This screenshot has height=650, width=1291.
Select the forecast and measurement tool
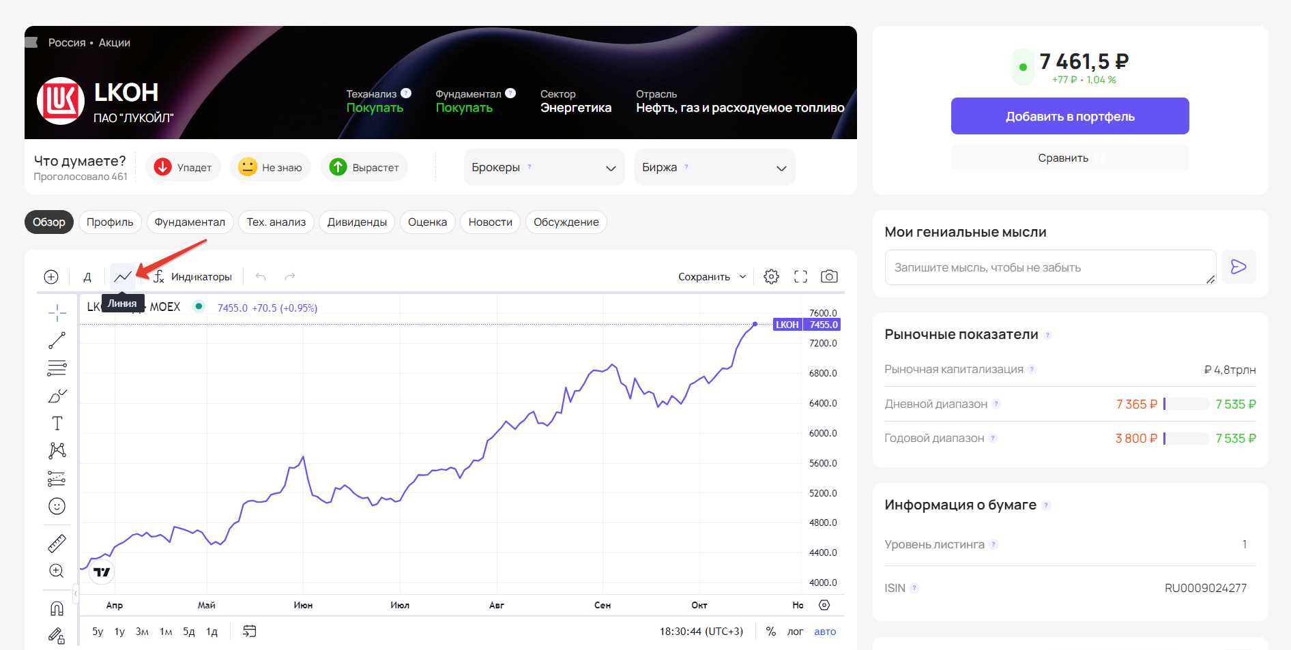pyautogui.click(x=57, y=479)
